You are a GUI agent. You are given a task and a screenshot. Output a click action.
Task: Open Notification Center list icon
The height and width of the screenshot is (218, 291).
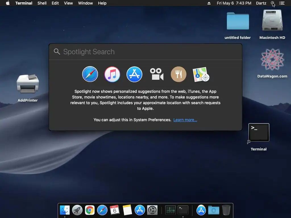click(282, 3)
